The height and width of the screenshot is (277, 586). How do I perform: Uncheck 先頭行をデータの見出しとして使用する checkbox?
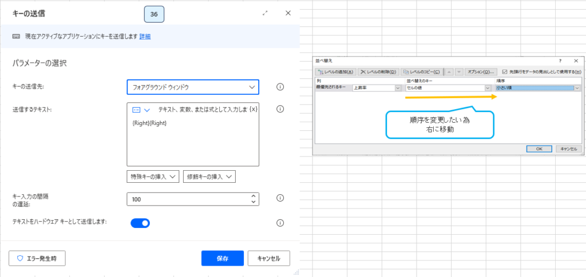point(504,72)
